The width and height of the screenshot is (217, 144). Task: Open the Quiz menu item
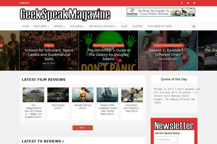(x=124, y=26)
